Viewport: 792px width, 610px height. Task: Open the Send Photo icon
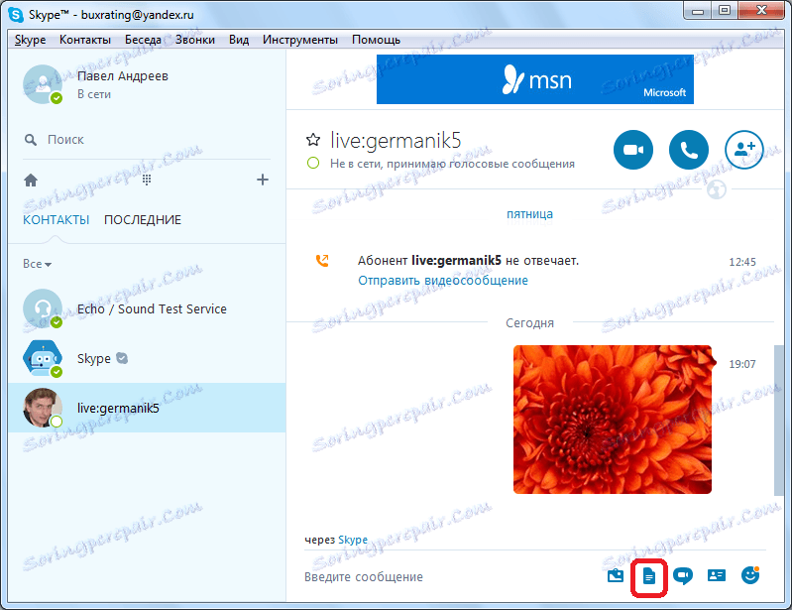coord(616,575)
